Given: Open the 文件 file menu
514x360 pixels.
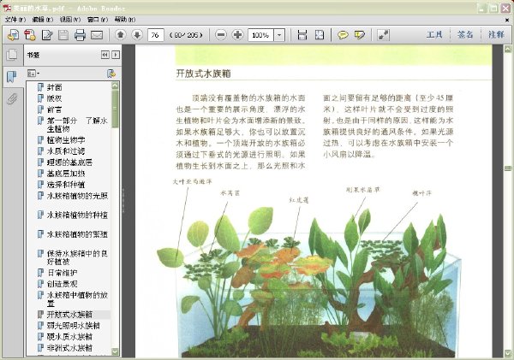Looking at the screenshot, I should 15,20.
